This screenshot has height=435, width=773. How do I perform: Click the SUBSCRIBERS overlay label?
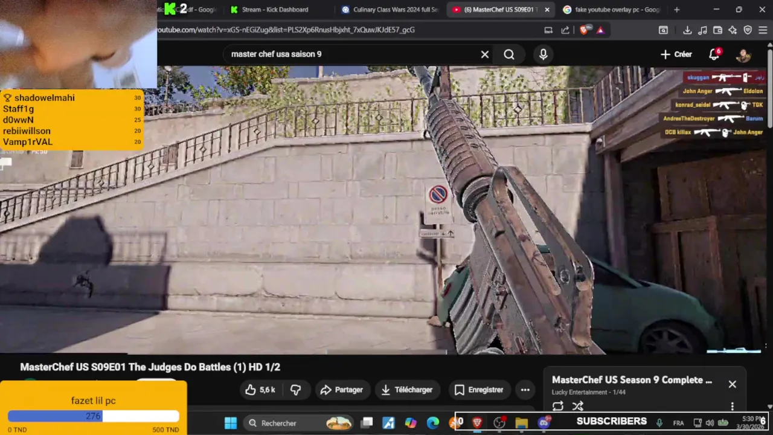point(611,421)
